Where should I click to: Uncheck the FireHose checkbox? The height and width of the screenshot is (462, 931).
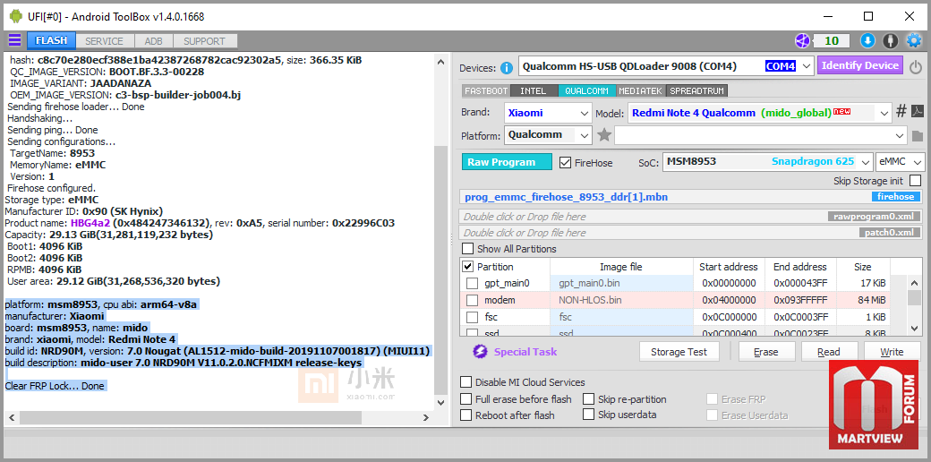pyautogui.click(x=565, y=162)
